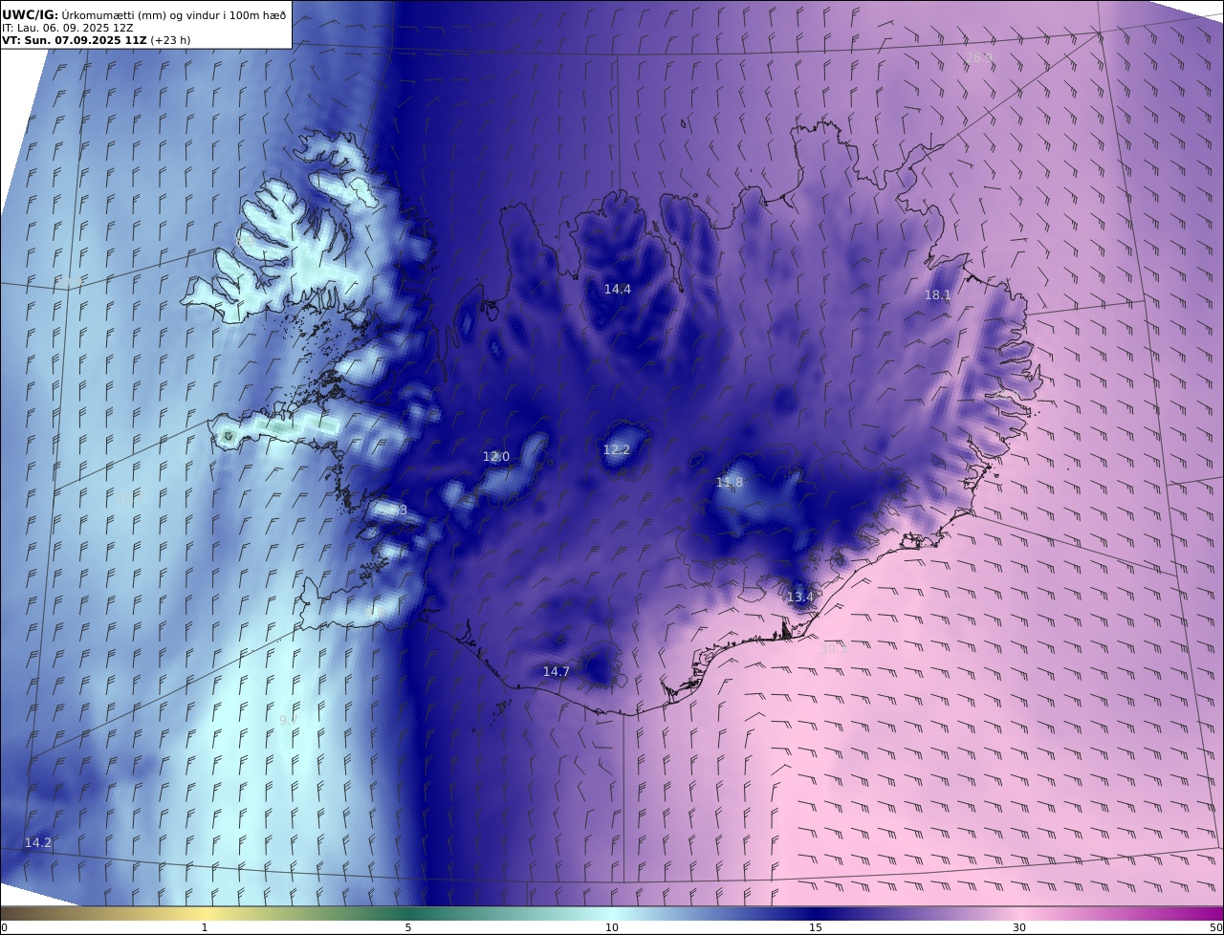1224x935 pixels.
Task: Click the valid time line "VT: Sun. 07.09.2025 11Z"
Action: [73, 41]
